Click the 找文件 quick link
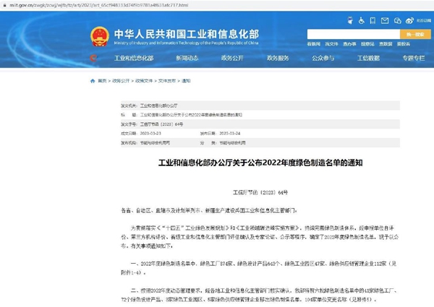 tap(331, 44)
